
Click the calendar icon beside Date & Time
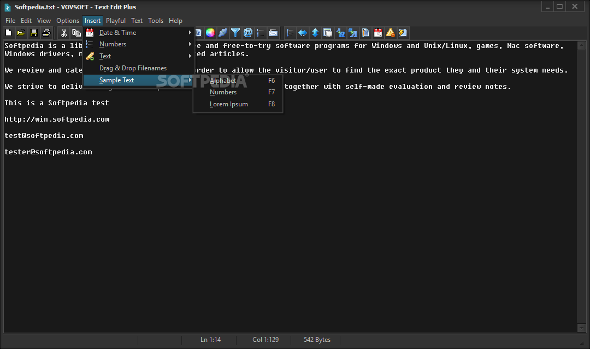click(x=90, y=33)
